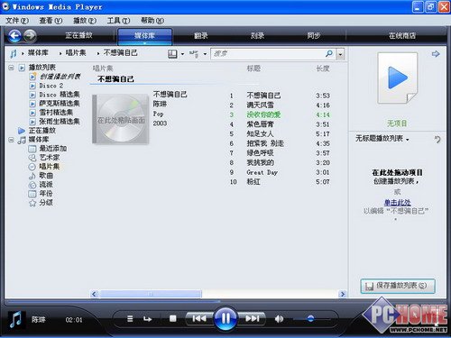Screen dimensions: 451x338
Task: Open the 工具 menu
Action: coord(118,21)
